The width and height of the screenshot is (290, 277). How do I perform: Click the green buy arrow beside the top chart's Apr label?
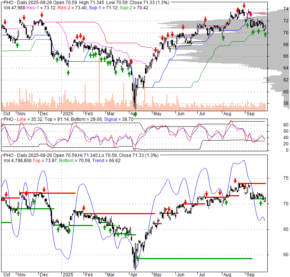(135, 114)
